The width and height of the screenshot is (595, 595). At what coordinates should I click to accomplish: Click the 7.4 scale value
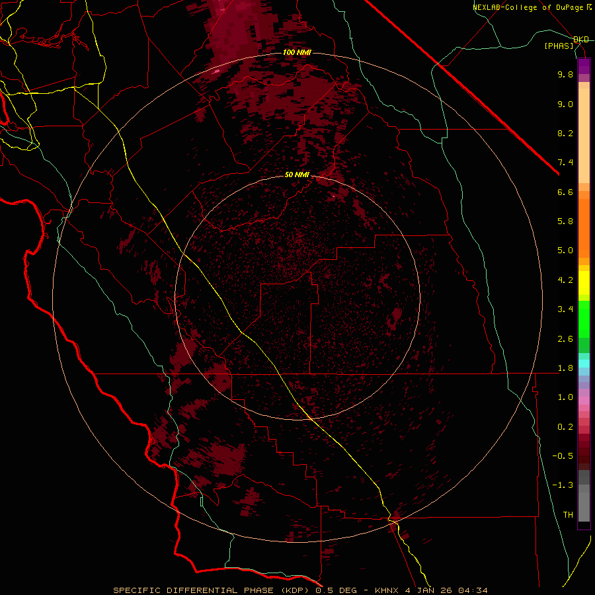tap(565, 163)
